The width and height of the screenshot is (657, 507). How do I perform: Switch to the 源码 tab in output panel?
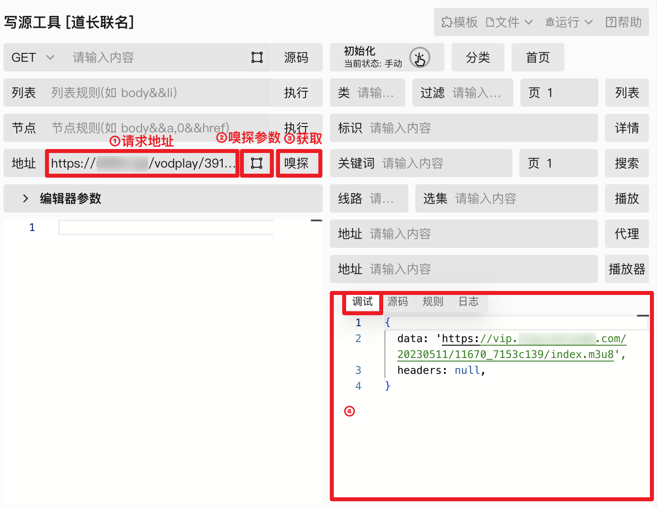click(398, 302)
